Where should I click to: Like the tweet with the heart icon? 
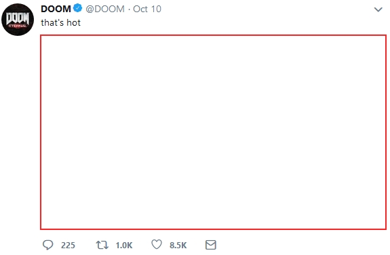click(x=157, y=245)
